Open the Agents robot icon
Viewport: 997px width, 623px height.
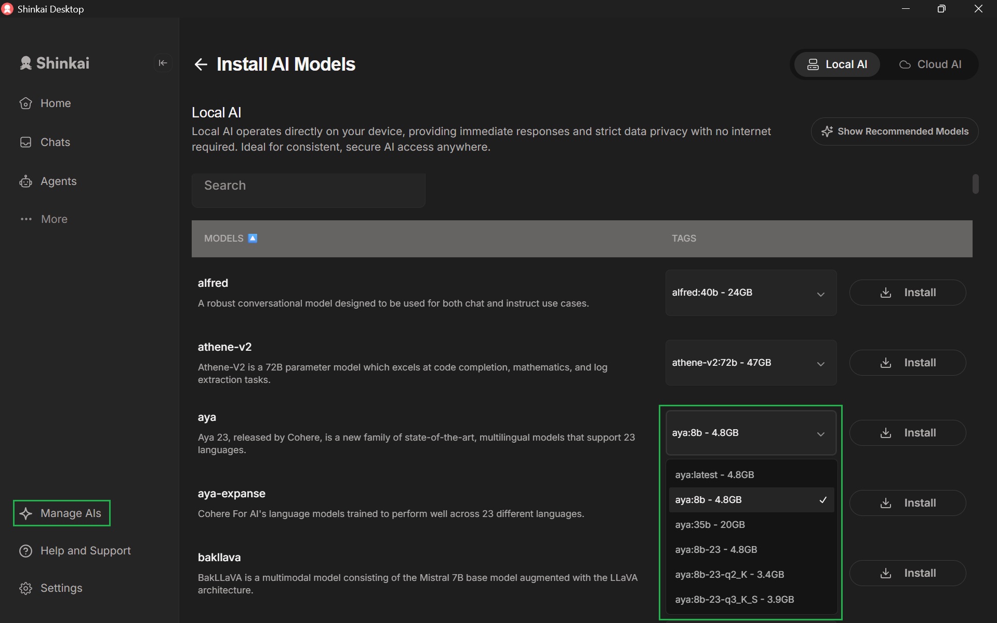click(25, 181)
